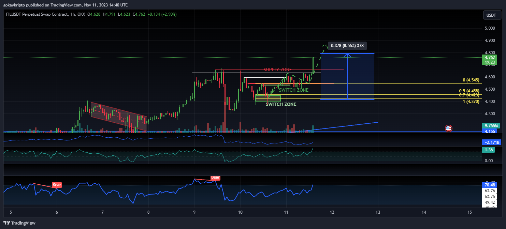The height and width of the screenshot is (229, 506).
Task: Click date 12 on the time axis
Action: click(332, 212)
